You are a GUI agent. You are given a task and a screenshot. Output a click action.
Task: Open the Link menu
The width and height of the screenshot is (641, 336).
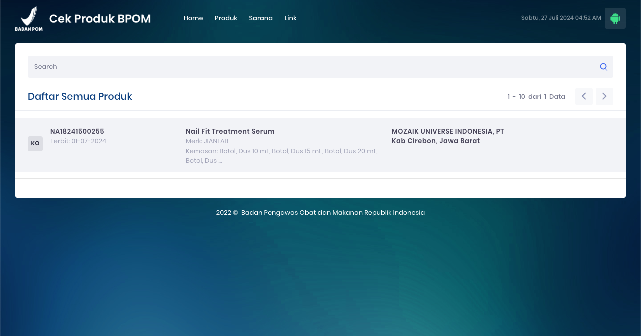290,18
